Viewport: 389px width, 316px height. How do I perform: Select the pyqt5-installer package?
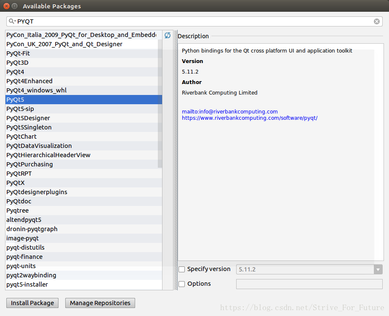coord(84,284)
